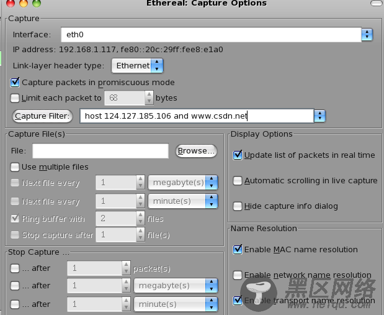The height and width of the screenshot is (315, 384).
Task: Click the yellow minimize window button
Action: pos(24,3)
